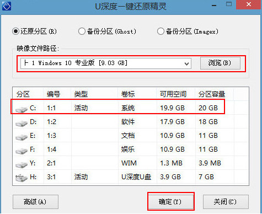Click the 1.3 MB free space value
Image resolution: width=262 pixels, height=214 pixels.
point(171,163)
